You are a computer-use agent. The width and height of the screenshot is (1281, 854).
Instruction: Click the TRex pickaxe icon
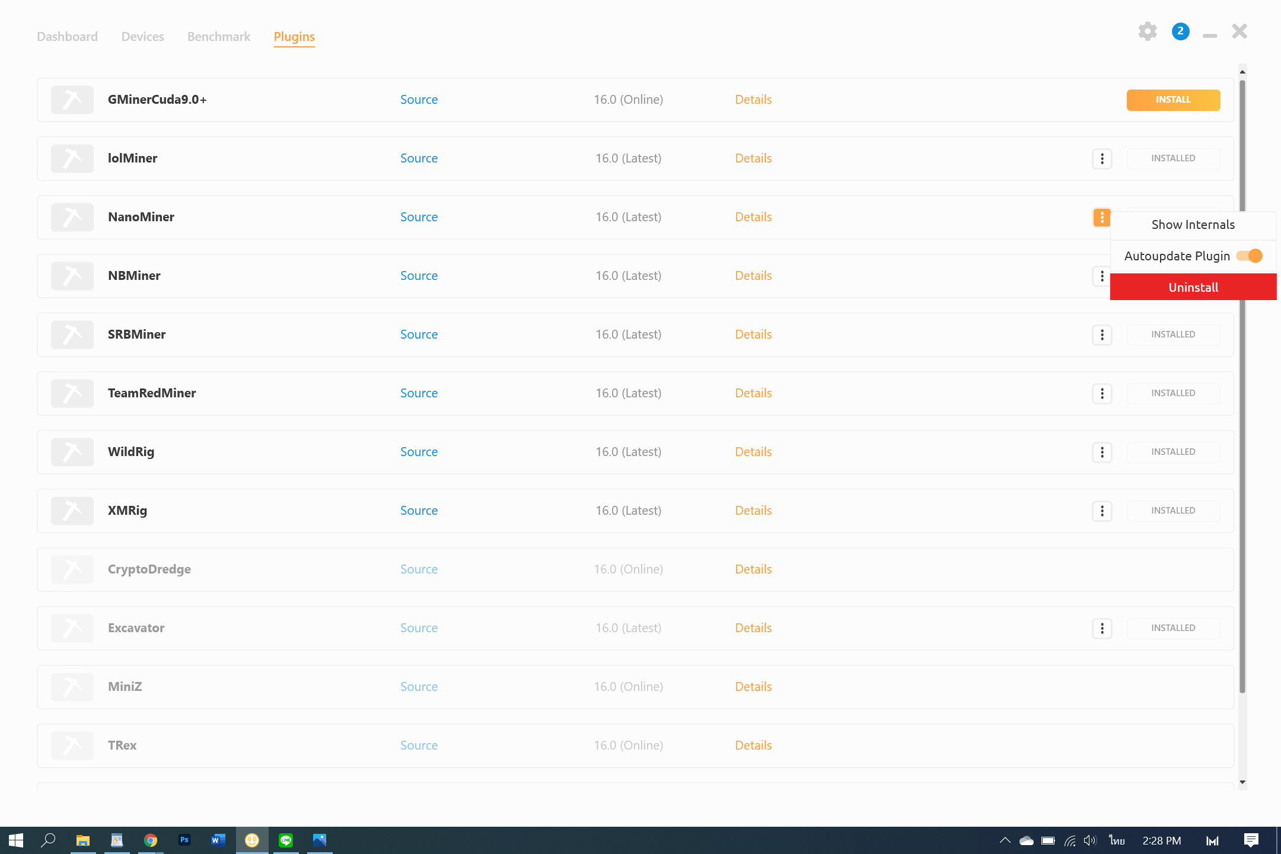72,745
